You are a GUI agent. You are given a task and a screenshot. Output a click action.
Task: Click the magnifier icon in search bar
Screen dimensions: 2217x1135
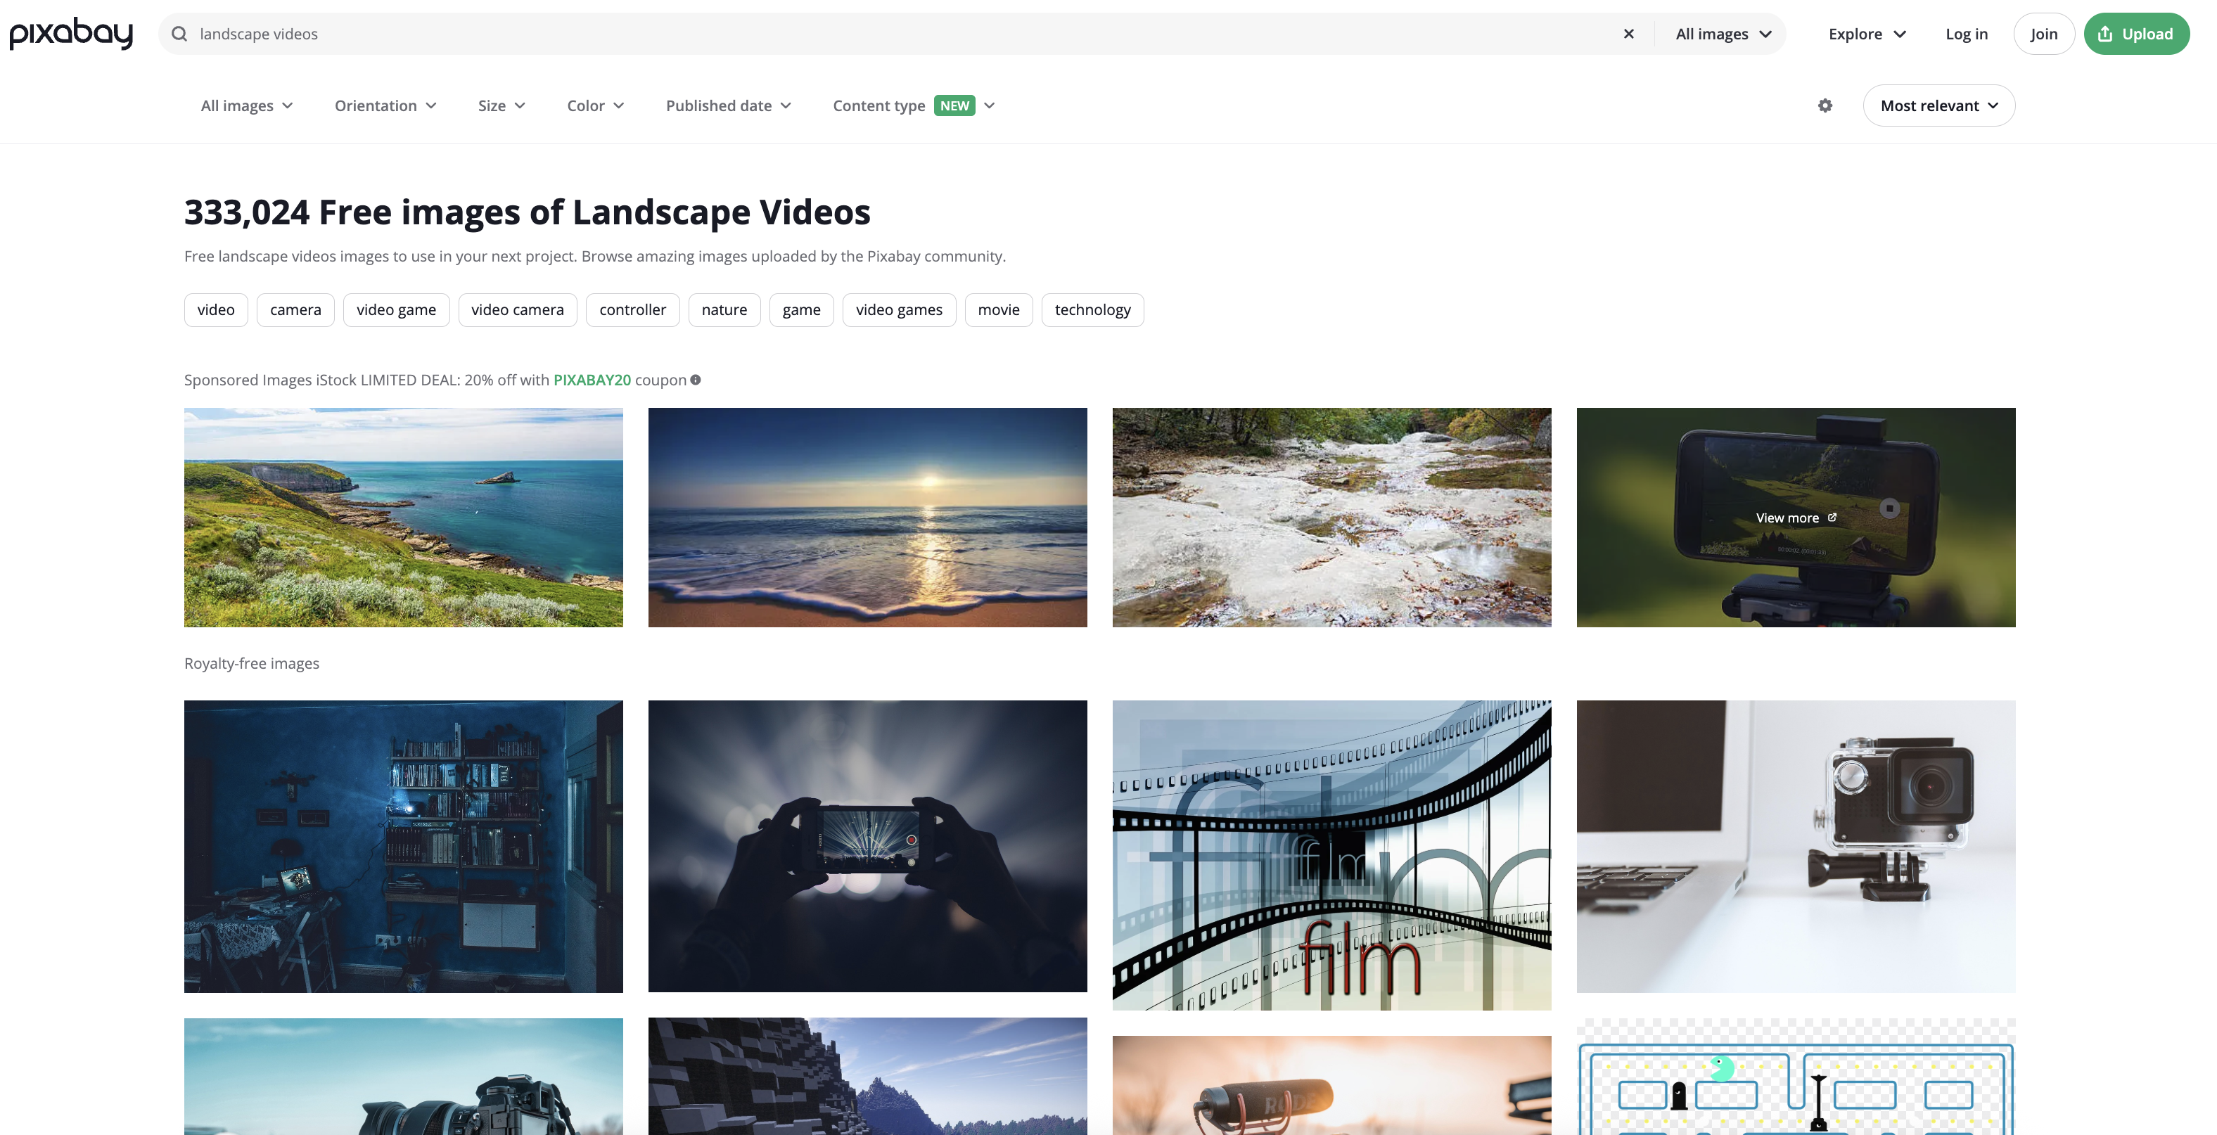coord(180,34)
